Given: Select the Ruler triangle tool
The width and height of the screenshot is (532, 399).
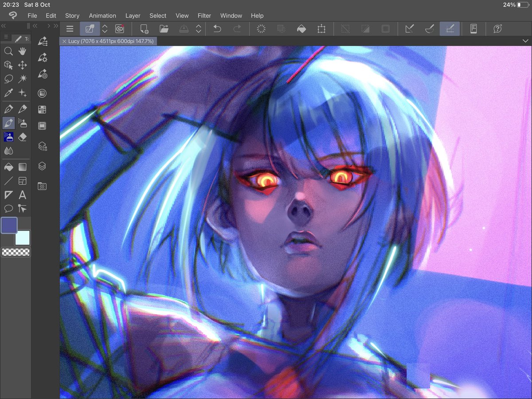Looking at the screenshot, I should point(8,195).
